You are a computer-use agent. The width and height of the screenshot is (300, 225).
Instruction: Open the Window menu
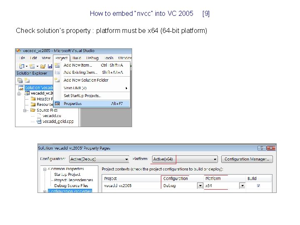[125, 58]
